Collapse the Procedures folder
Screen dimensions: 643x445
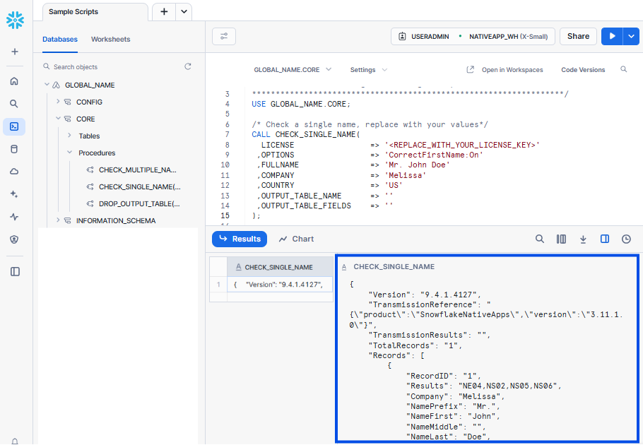click(69, 153)
